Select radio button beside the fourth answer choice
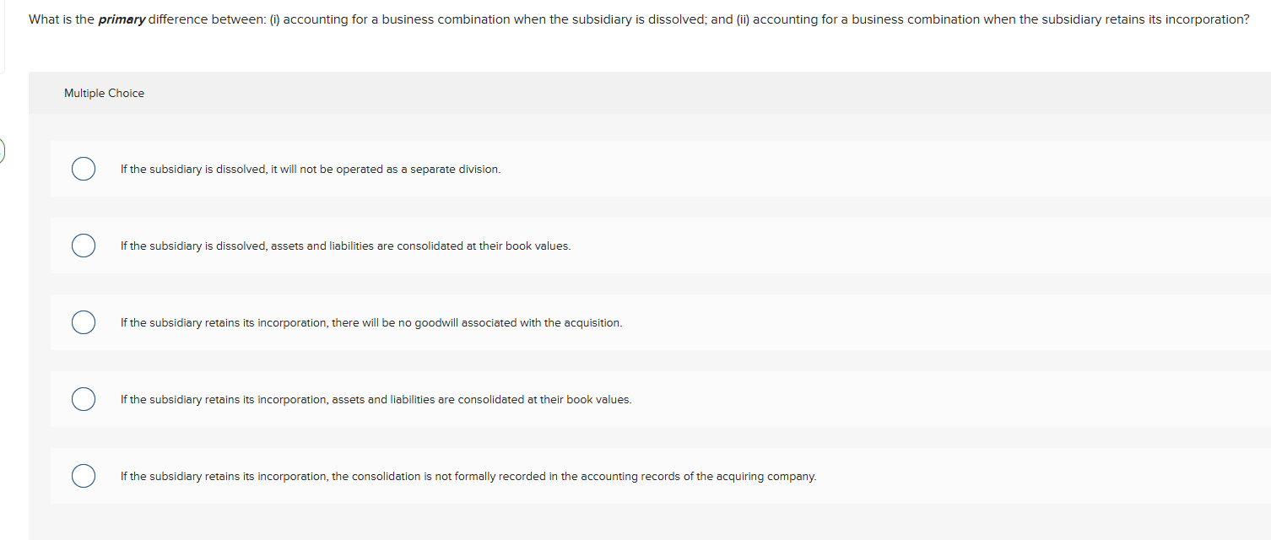Screen dimensions: 1271x540 point(84,398)
